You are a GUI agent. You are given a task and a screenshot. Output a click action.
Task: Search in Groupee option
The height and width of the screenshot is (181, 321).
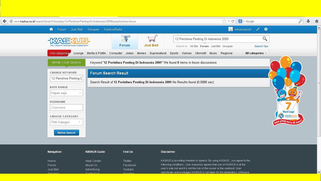[x=227, y=46]
